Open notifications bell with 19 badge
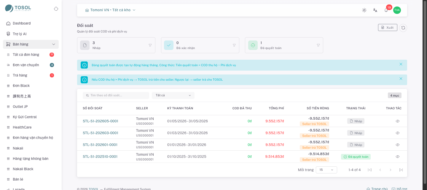427x190 pixels. (386, 10)
